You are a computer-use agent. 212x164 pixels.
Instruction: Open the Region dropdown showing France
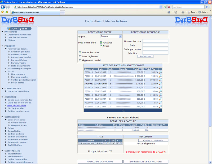point(111,36)
